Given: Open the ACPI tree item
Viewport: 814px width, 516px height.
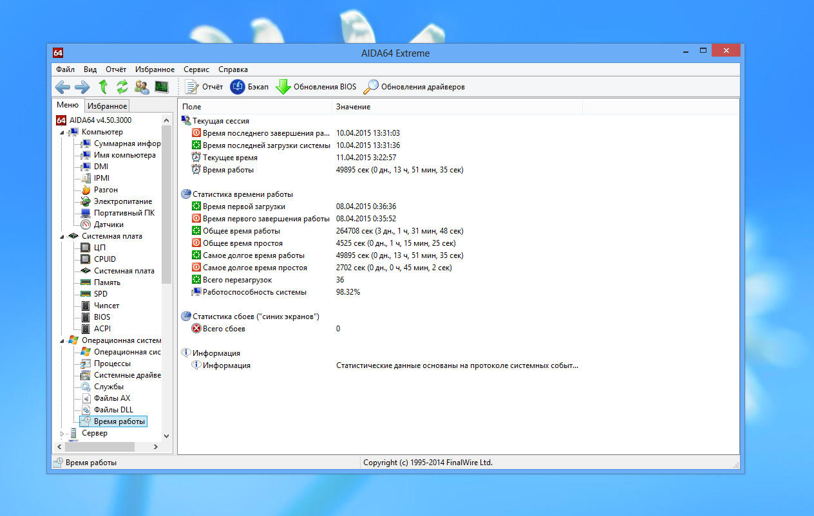Looking at the screenshot, I should pyautogui.click(x=95, y=329).
